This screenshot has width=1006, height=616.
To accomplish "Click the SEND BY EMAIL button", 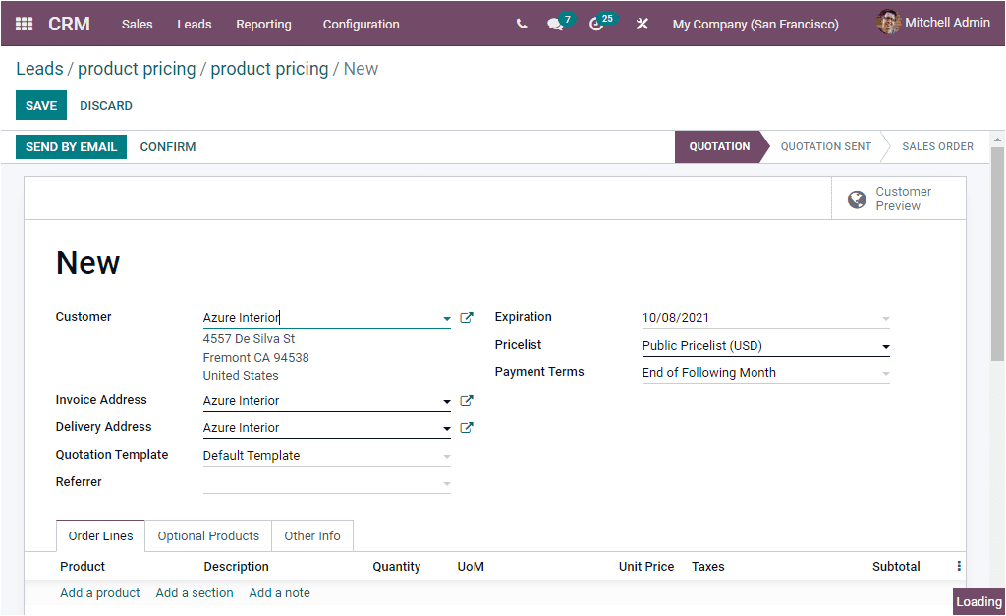I will (71, 146).
